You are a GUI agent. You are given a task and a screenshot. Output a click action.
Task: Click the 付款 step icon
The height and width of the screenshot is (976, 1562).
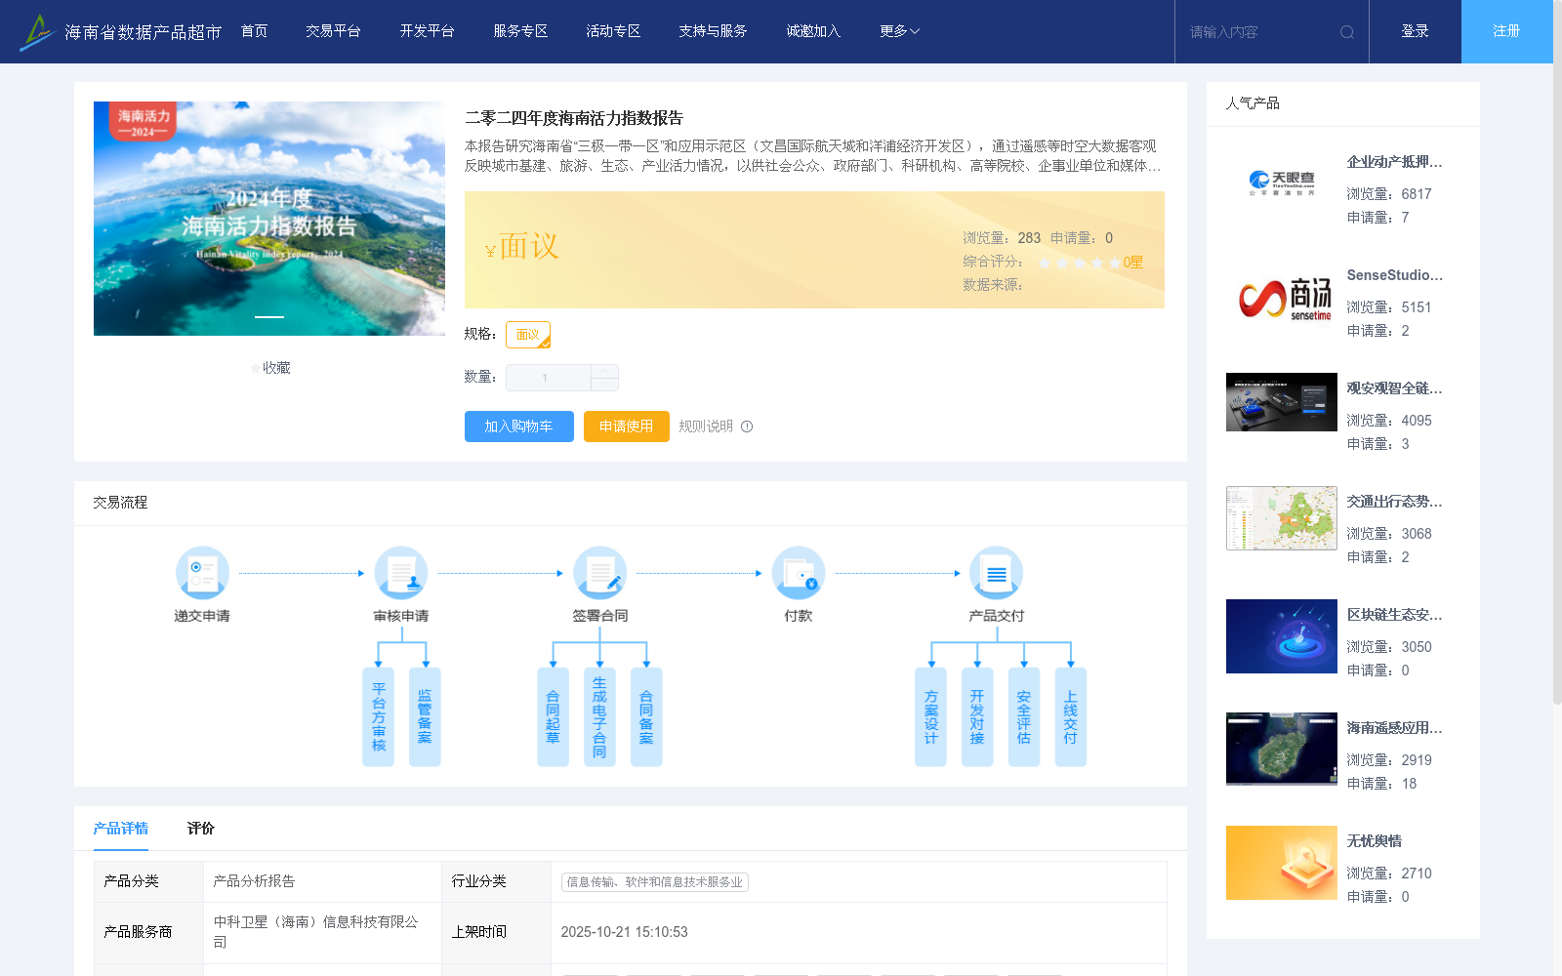click(799, 573)
